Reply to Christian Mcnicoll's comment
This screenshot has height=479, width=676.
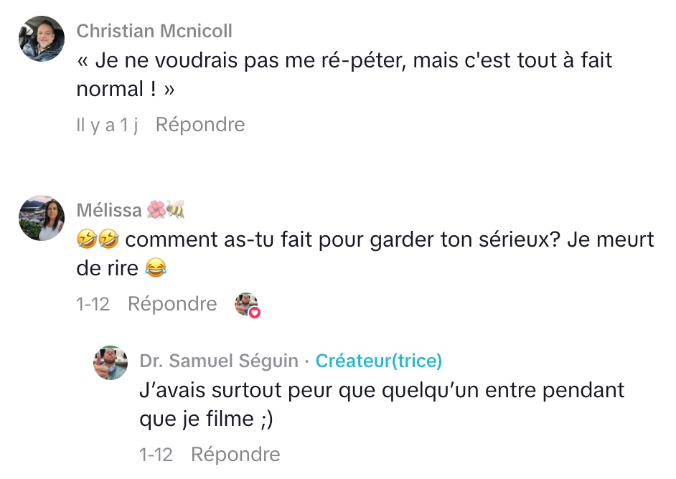tap(200, 125)
